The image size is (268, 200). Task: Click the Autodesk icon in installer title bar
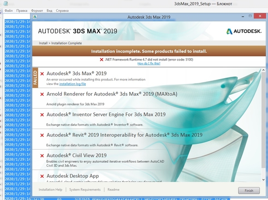(35, 17)
